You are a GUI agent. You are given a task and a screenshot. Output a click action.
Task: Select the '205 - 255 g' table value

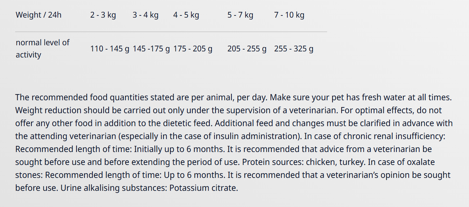[247, 49]
